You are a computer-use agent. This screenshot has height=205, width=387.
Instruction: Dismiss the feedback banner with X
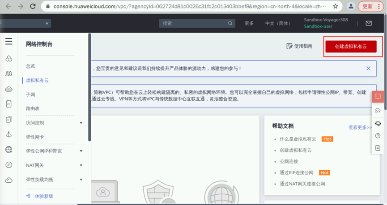(368, 68)
